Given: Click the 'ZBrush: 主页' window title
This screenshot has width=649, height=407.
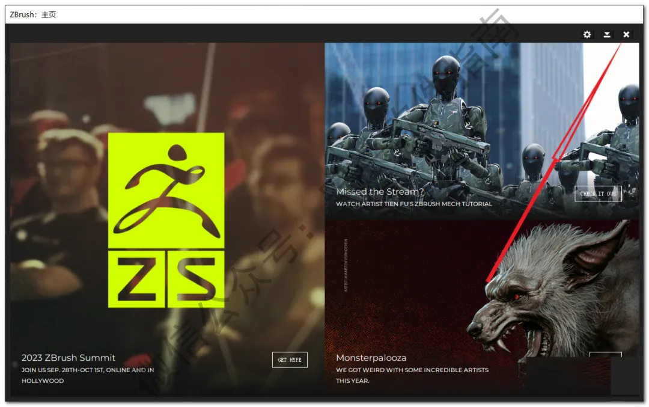Looking at the screenshot, I should [x=32, y=14].
